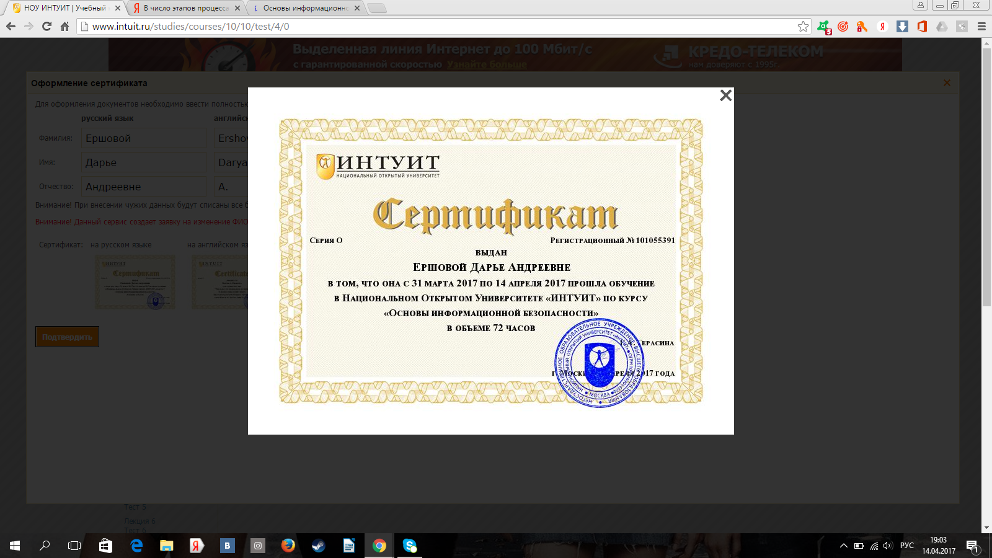Open the Windows Start menu
Viewport: 992px width, 558px height.
[15, 546]
